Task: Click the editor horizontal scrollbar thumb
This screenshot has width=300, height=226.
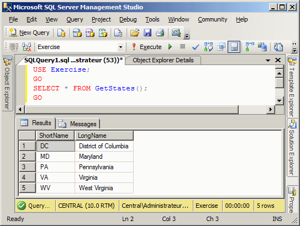Action: coord(131,110)
